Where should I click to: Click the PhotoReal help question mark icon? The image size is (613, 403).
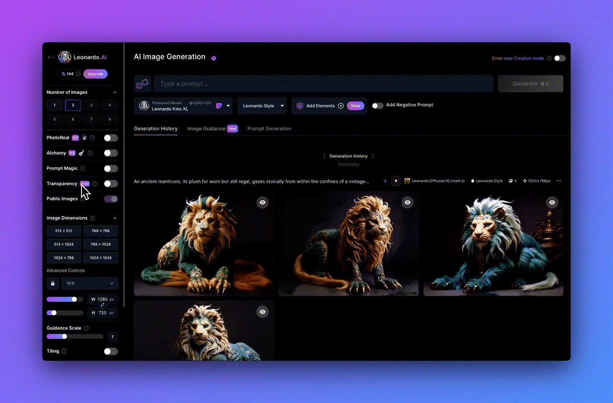(x=92, y=138)
